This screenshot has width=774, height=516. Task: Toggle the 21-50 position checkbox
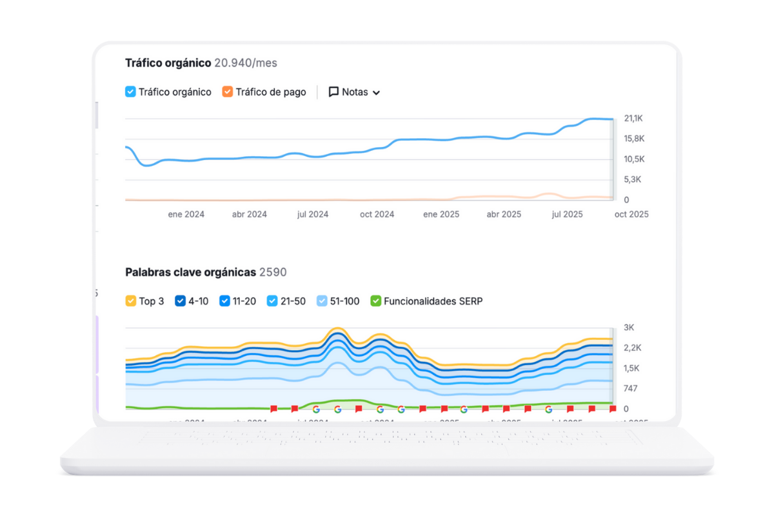272,301
